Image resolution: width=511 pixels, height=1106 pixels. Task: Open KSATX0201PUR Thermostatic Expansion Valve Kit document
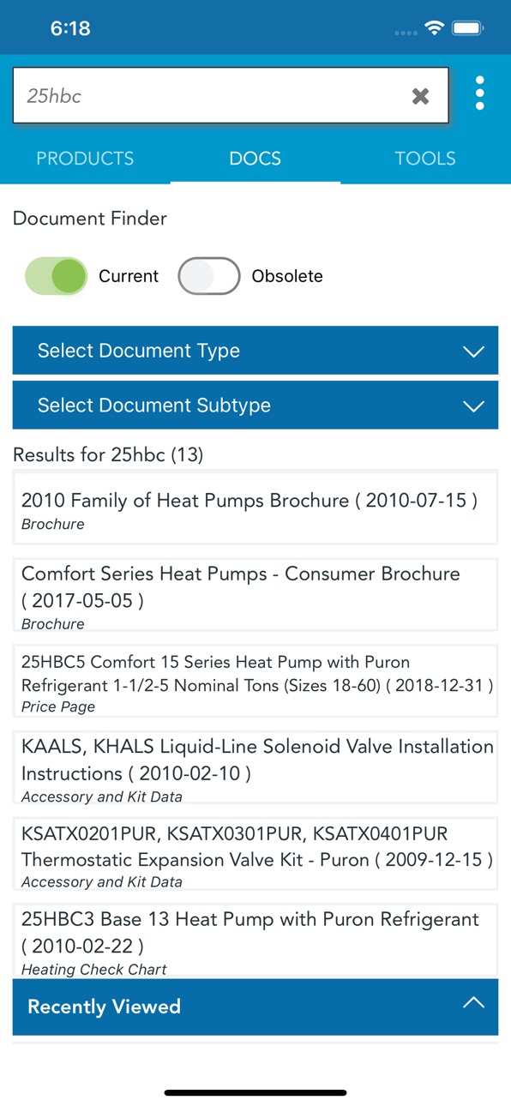click(x=255, y=853)
